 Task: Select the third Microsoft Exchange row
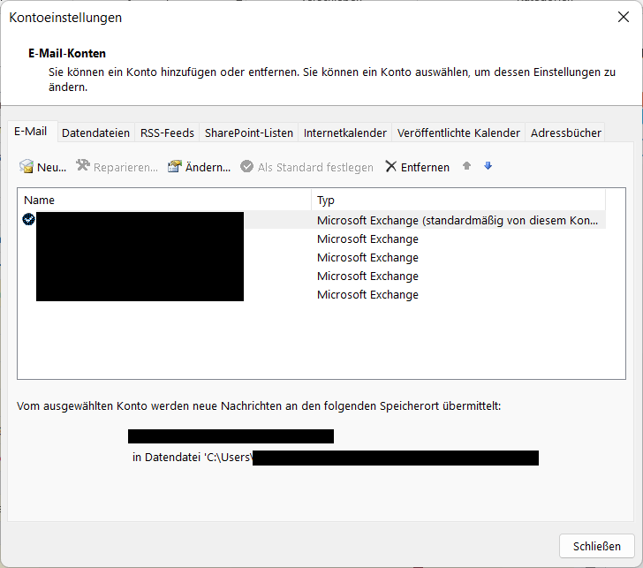point(312,258)
